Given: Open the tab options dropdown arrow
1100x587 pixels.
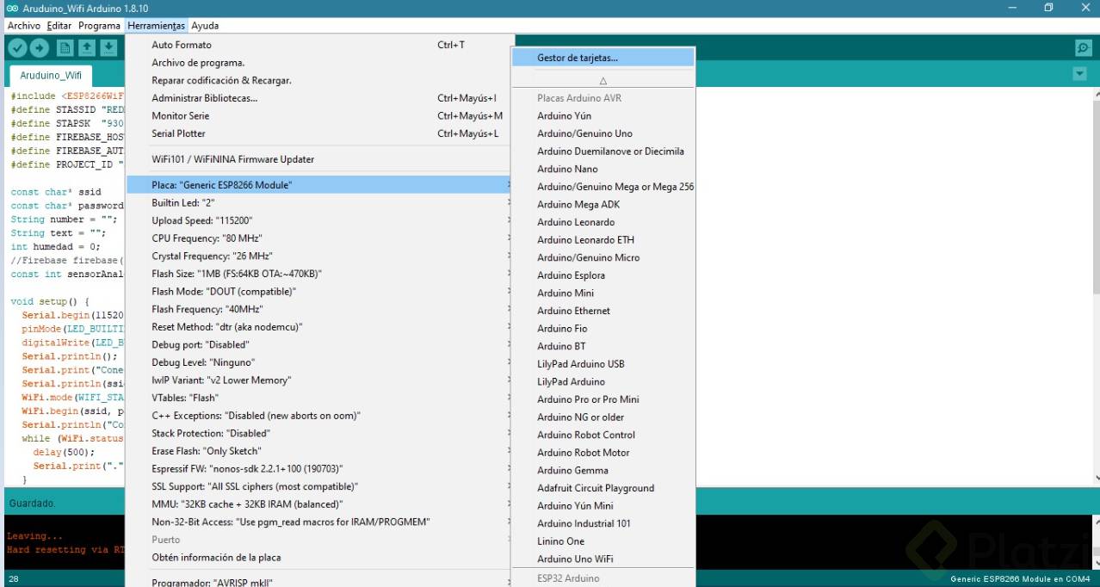Looking at the screenshot, I should [x=1080, y=74].
